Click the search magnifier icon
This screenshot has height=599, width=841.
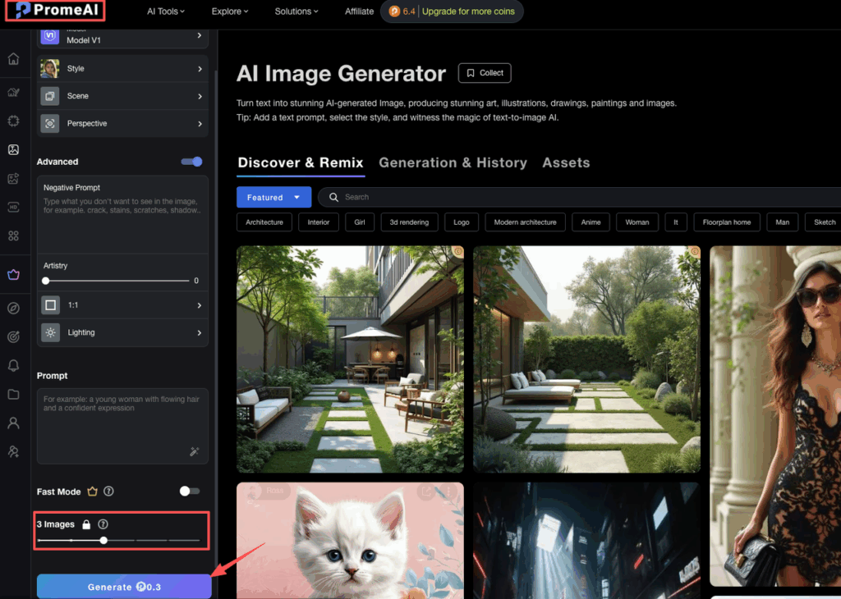[x=333, y=197]
